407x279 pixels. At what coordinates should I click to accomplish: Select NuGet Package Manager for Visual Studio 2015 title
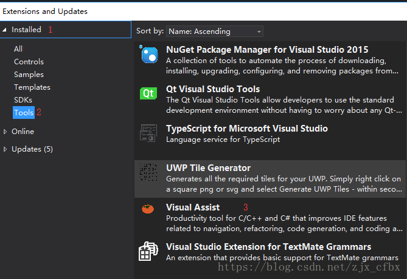pyautogui.click(x=267, y=50)
